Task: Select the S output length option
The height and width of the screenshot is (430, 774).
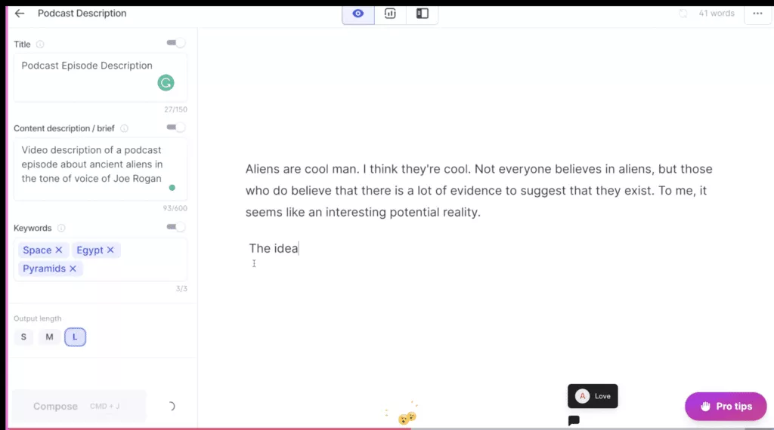Action: (23, 337)
